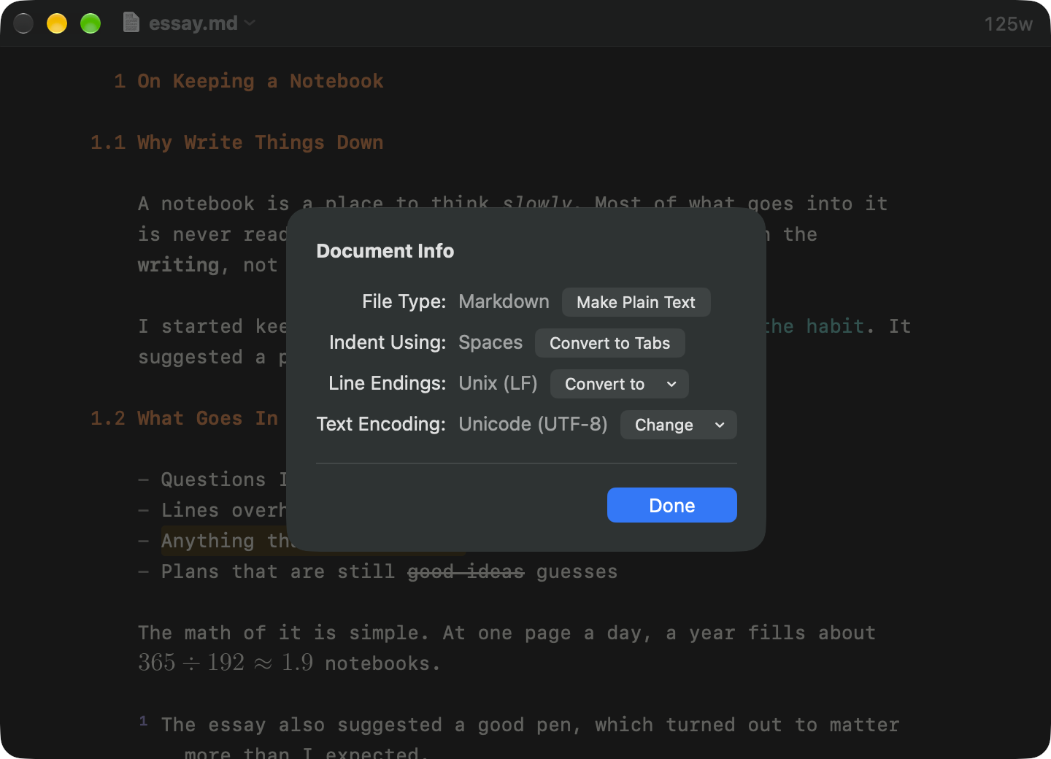Click the linked text 'habit'
Screen dimensions: 1051x759
pos(835,326)
